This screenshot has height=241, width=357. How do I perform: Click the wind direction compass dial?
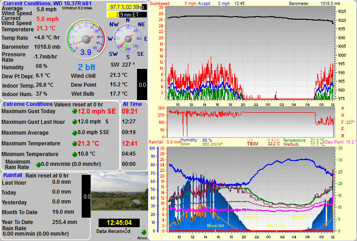pyautogui.click(x=128, y=39)
